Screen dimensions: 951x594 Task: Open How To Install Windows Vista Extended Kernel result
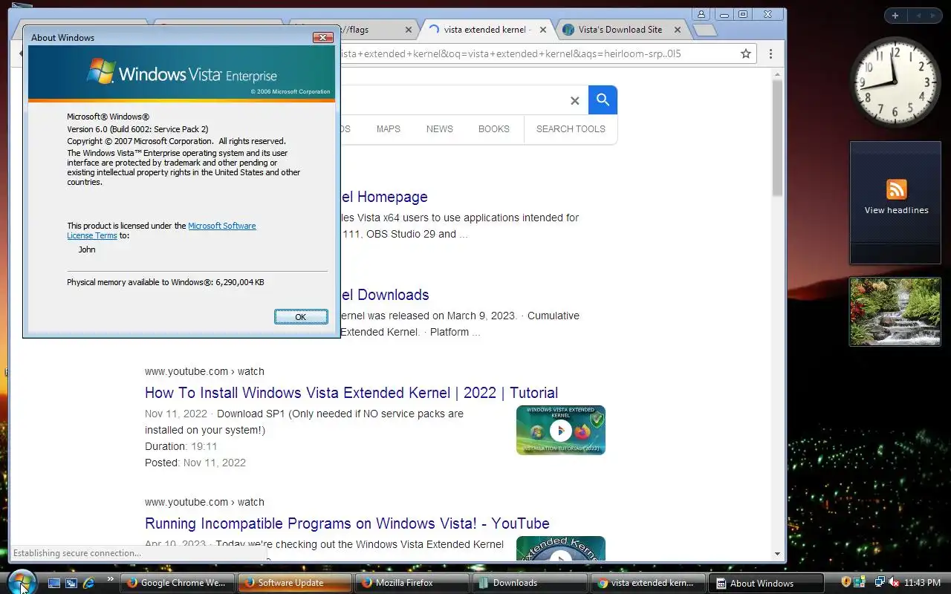(x=351, y=393)
